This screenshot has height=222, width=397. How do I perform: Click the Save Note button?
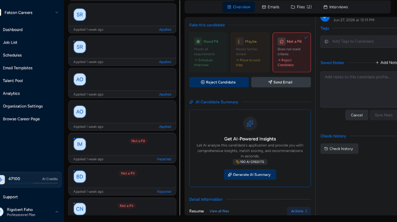[383, 115]
